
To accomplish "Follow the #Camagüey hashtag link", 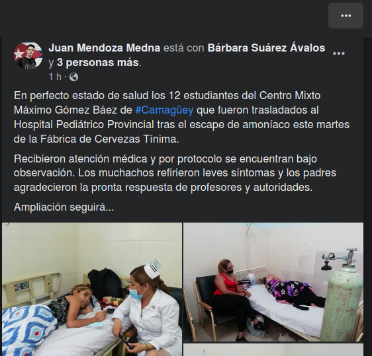I will (164, 110).
